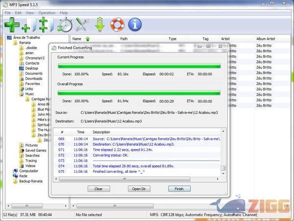This screenshot has width=294, height=221.
Task: Click the log's vertical scroll up arrow
Action: [223, 131]
